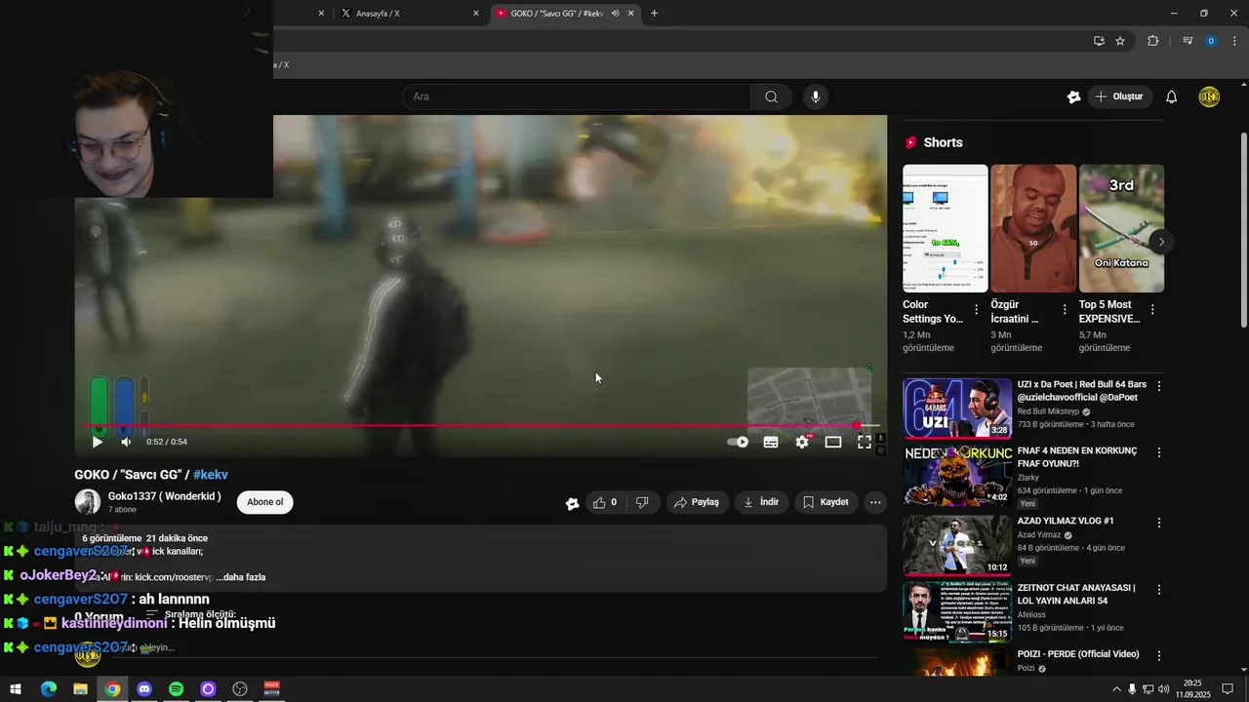The height and width of the screenshot is (702, 1249).
Task: Click the progress bar scrubber handle
Action: pos(857,425)
